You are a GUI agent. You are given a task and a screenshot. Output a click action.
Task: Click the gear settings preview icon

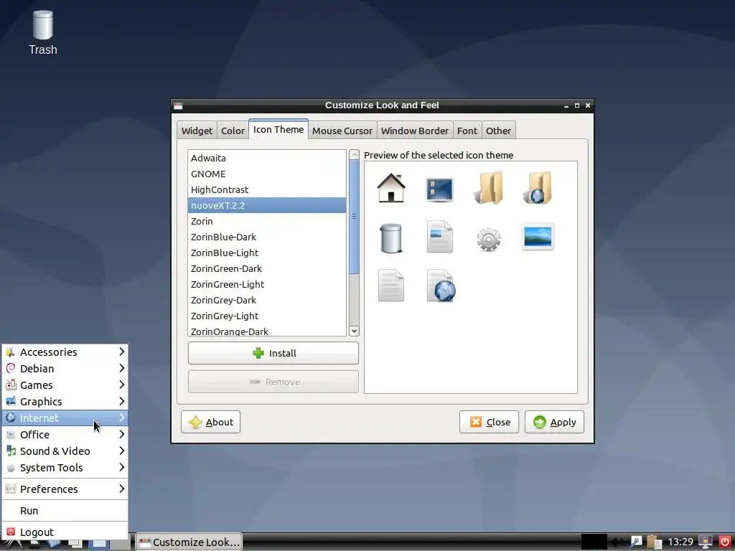(488, 240)
